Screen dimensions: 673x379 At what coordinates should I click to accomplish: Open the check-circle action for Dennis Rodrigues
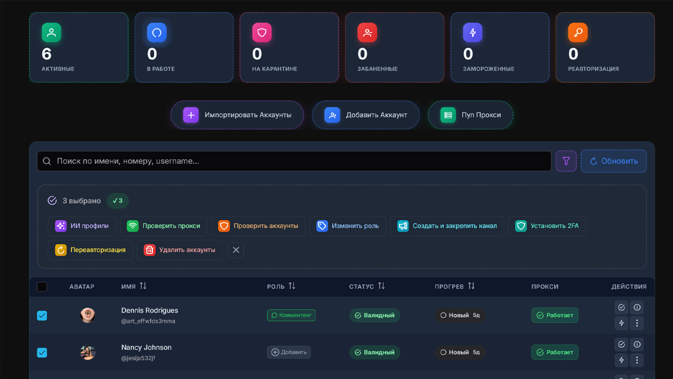(621, 307)
